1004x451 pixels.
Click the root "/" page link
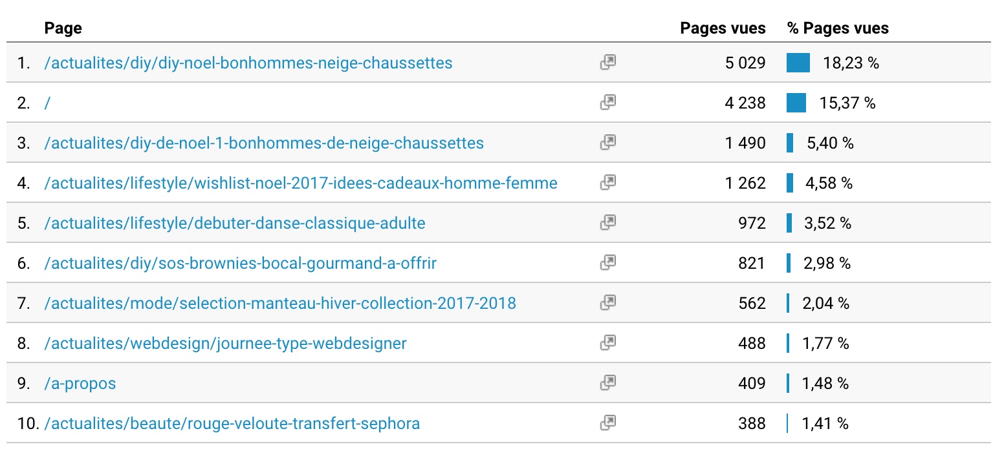tap(47, 103)
